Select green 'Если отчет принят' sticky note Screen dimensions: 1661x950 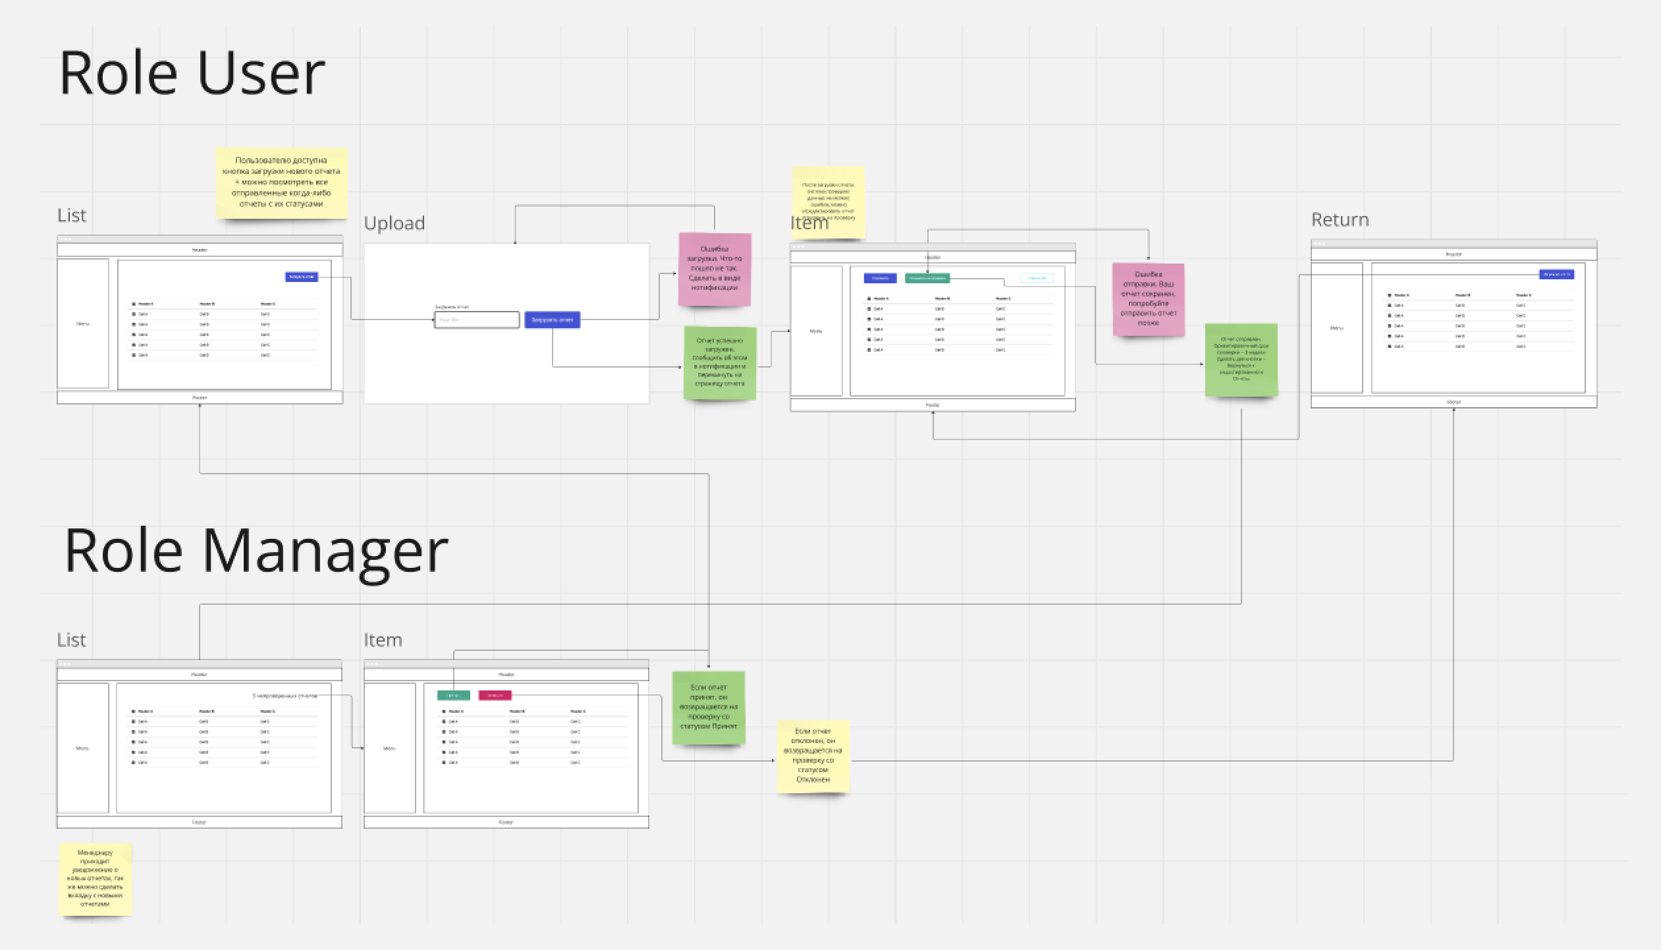708,707
